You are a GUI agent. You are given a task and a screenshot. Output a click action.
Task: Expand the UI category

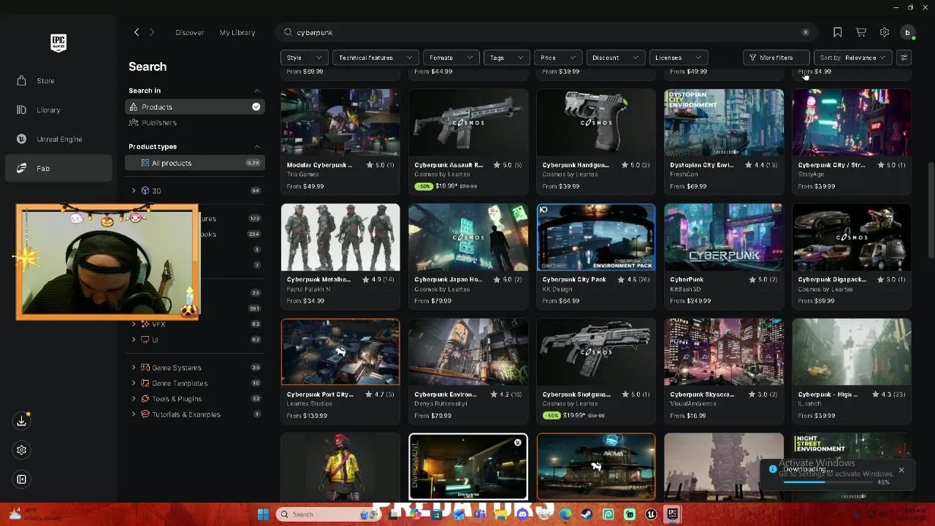(x=134, y=340)
